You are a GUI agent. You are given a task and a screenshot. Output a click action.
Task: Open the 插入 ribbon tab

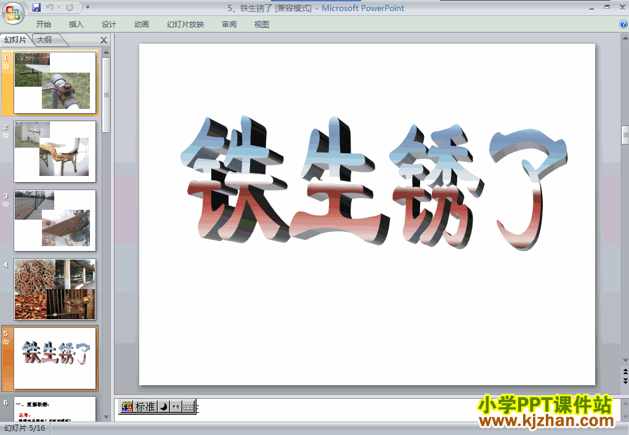click(x=76, y=25)
